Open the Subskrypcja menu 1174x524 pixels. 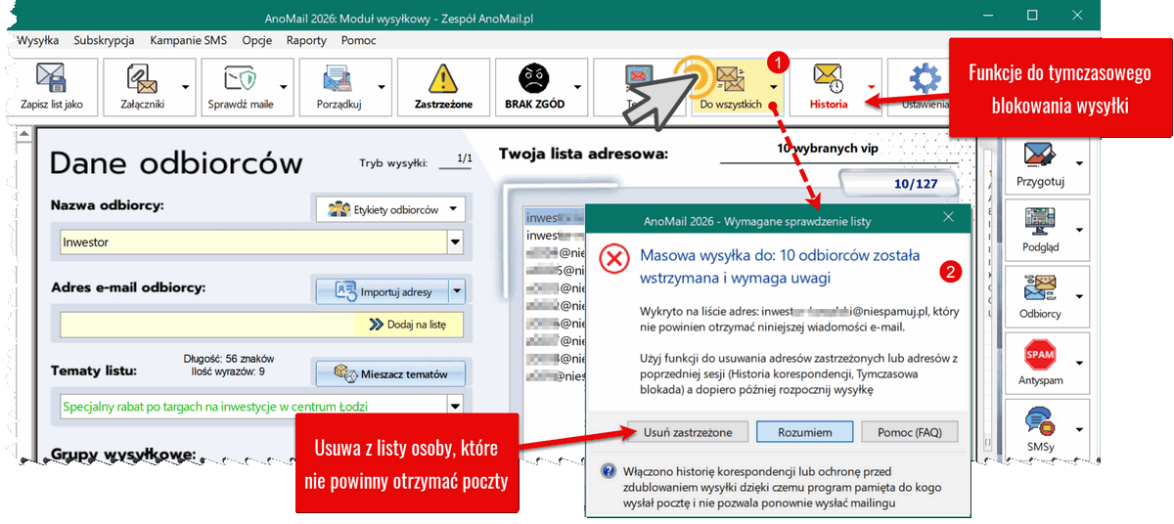click(104, 40)
